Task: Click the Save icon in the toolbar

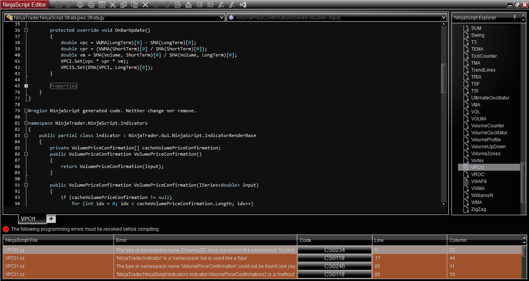Action: (x=59, y=5)
